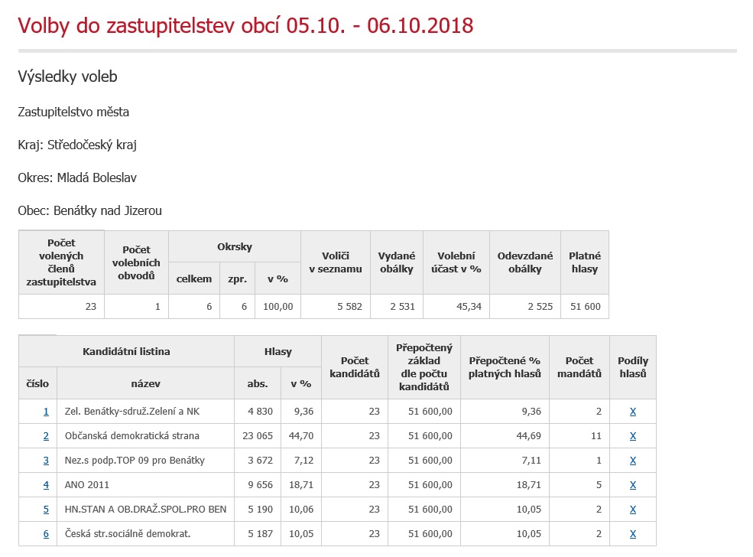Image resolution: width=753 pixels, height=557 pixels.
Task: Open X link for HN.STAN A OB.DRAŽ.SPOL.PRO BEN
Action: [632, 510]
